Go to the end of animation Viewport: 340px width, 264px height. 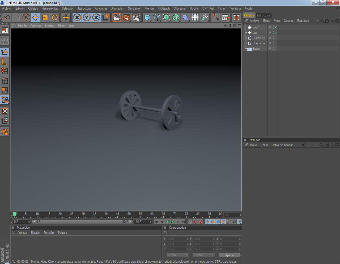(183, 222)
